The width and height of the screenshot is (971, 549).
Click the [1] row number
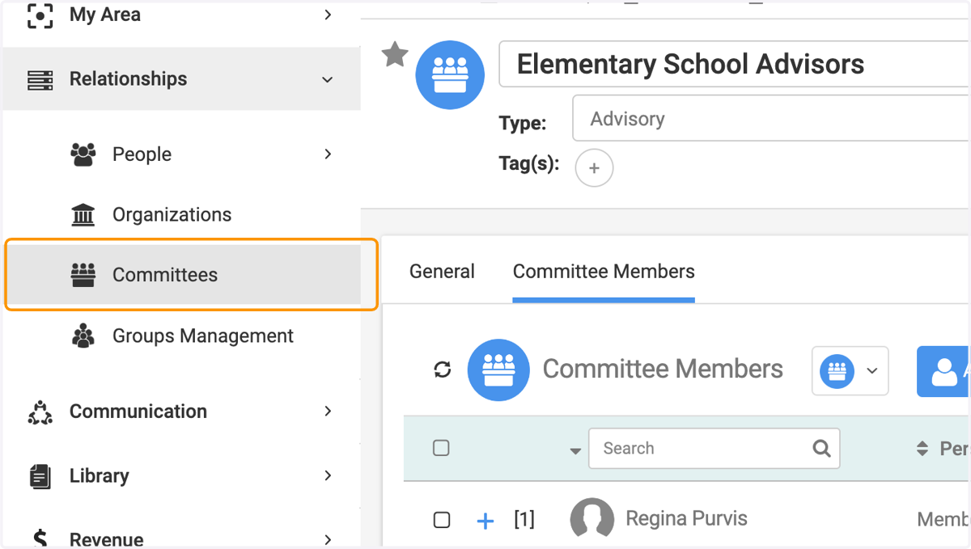tap(524, 519)
